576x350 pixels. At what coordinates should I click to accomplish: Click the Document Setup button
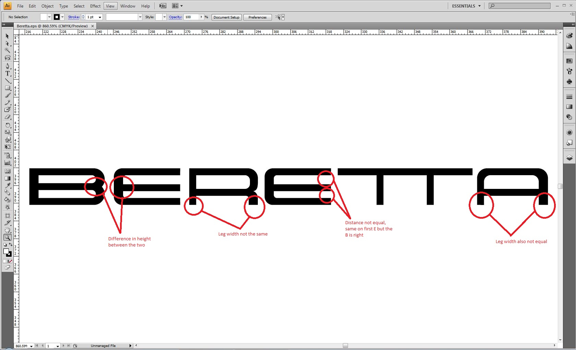226,17
